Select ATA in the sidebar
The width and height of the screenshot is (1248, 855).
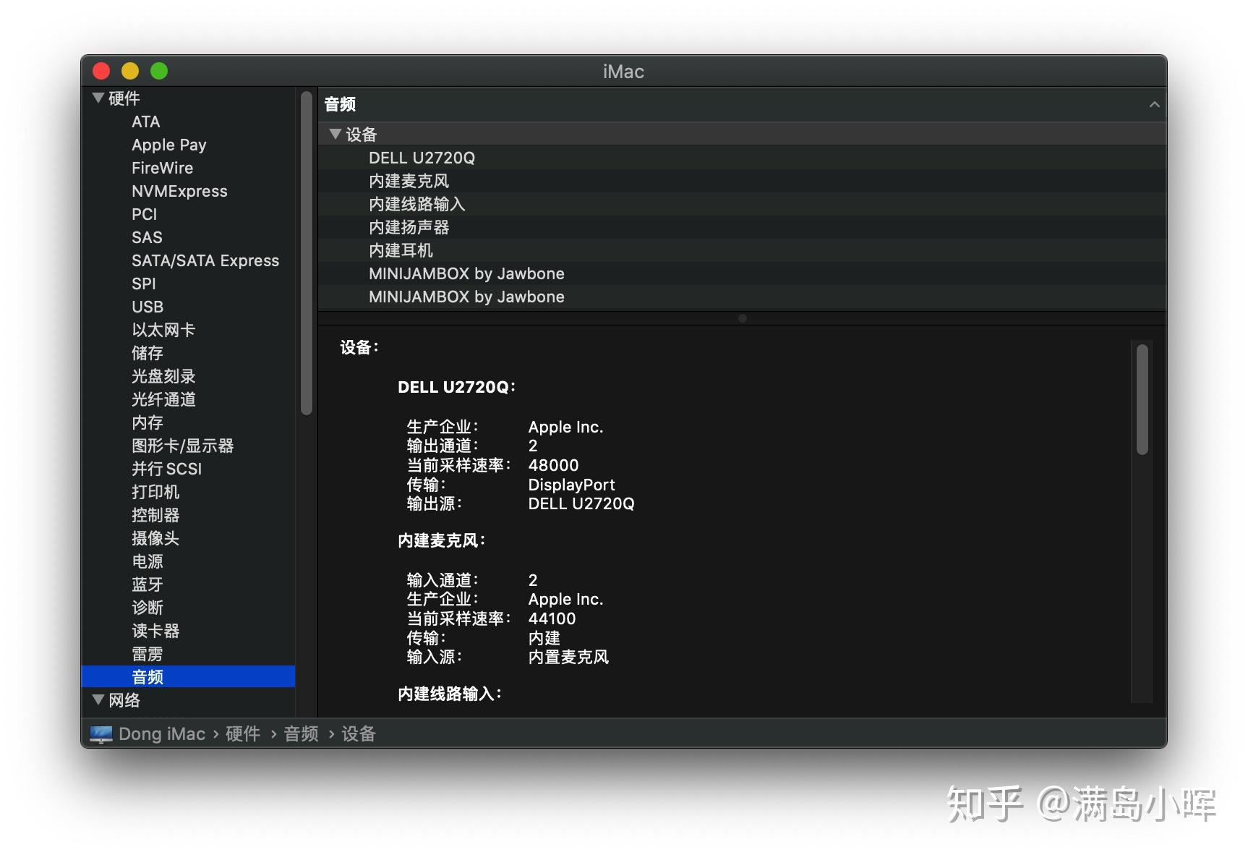(146, 122)
